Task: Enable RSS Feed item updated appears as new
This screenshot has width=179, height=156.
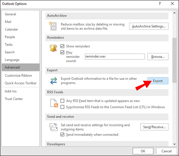Action: [62, 101]
